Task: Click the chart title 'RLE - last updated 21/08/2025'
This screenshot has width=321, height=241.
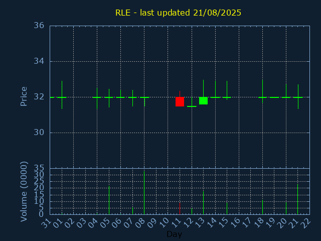Action: 179,13
